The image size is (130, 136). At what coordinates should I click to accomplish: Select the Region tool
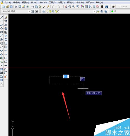[2, 77]
